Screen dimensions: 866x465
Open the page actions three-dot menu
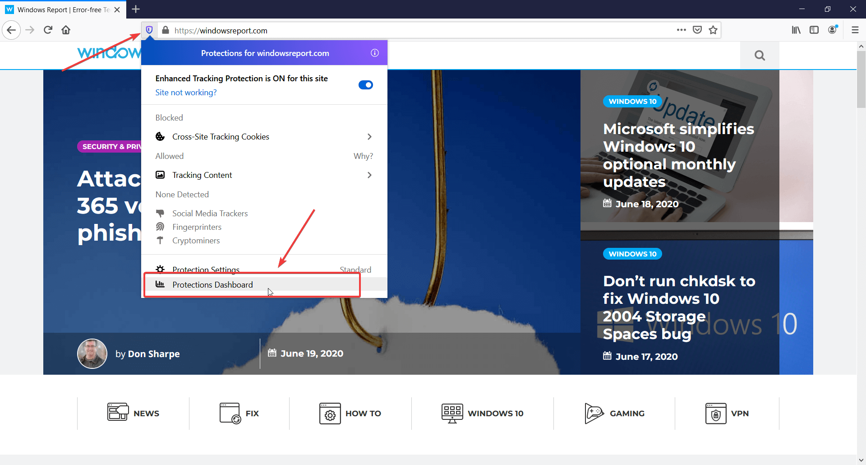[681, 30]
